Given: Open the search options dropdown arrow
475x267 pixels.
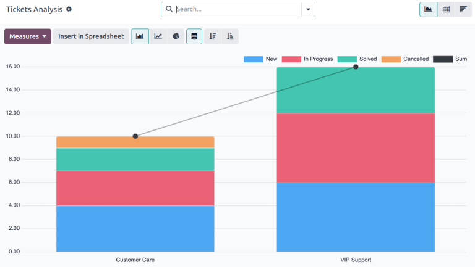Looking at the screenshot, I should [x=308, y=9].
